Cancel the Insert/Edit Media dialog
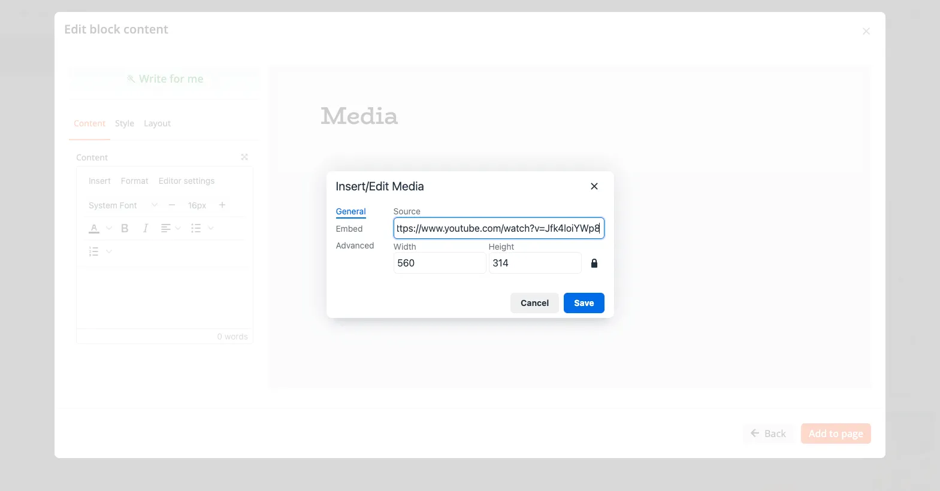Image resolution: width=940 pixels, height=491 pixels. 534,303
